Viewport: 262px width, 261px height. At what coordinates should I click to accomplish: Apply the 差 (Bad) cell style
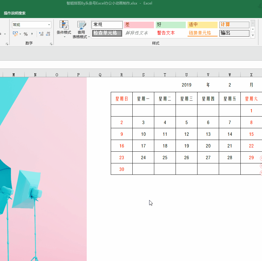[x=139, y=25]
